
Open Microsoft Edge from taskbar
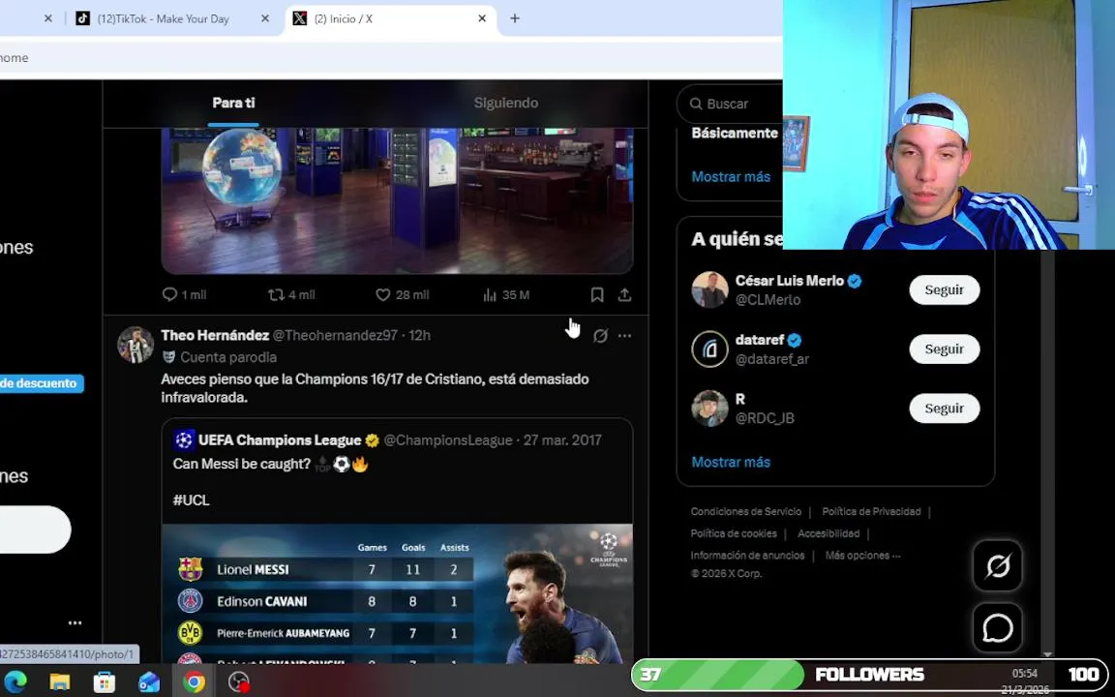pos(15,682)
